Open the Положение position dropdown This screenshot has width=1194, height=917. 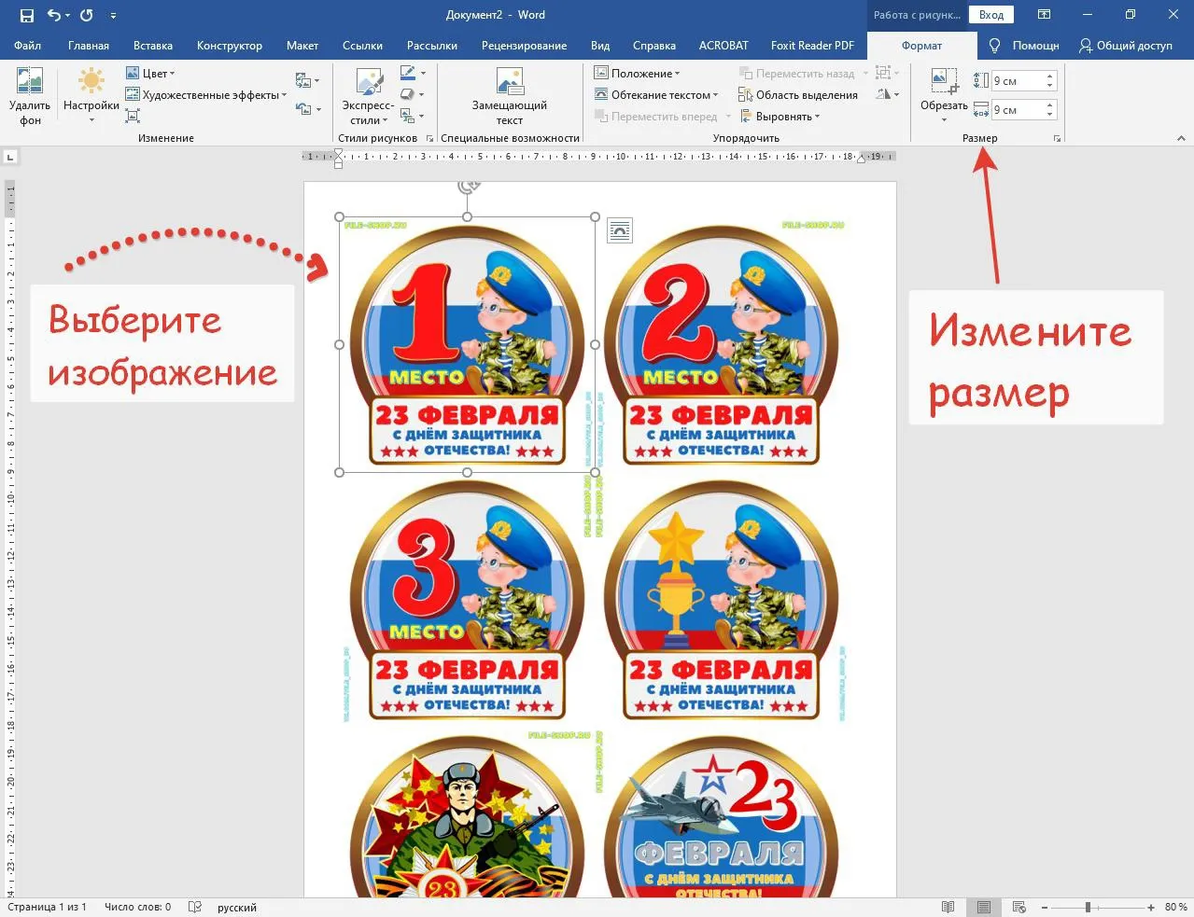point(638,74)
